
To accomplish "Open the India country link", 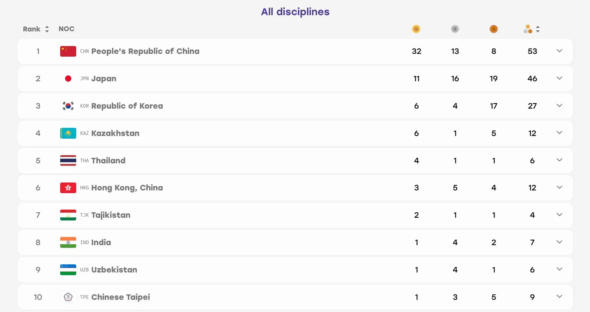I will (101, 242).
